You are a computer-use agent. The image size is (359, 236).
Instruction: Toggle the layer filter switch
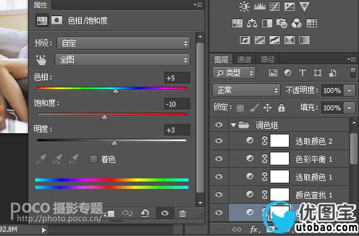click(x=353, y=73)
